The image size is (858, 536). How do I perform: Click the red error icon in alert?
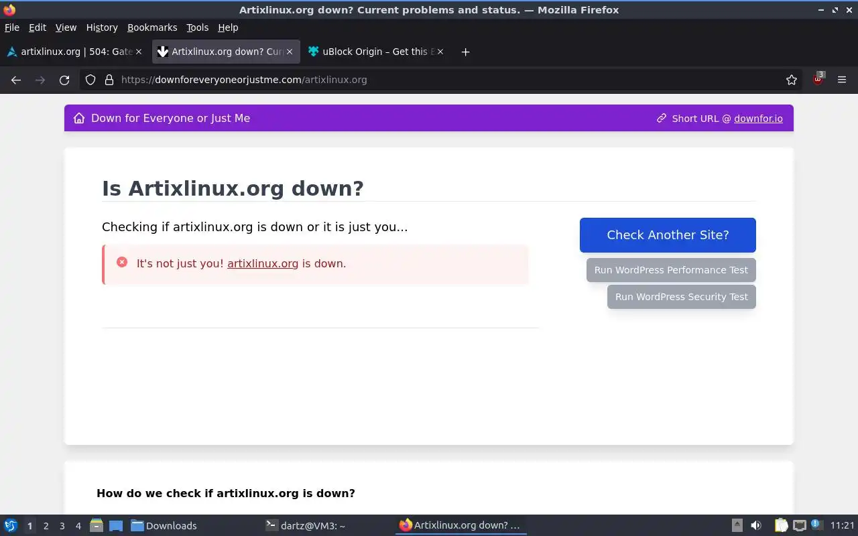pos(122,262)
